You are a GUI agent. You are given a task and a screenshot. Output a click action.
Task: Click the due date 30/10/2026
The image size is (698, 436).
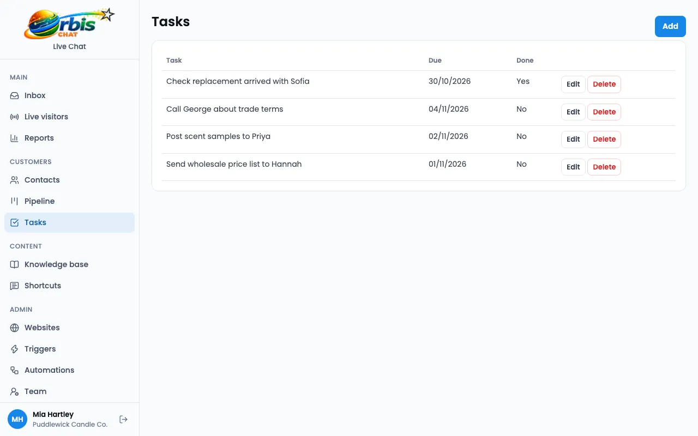(x=449, y=81)
